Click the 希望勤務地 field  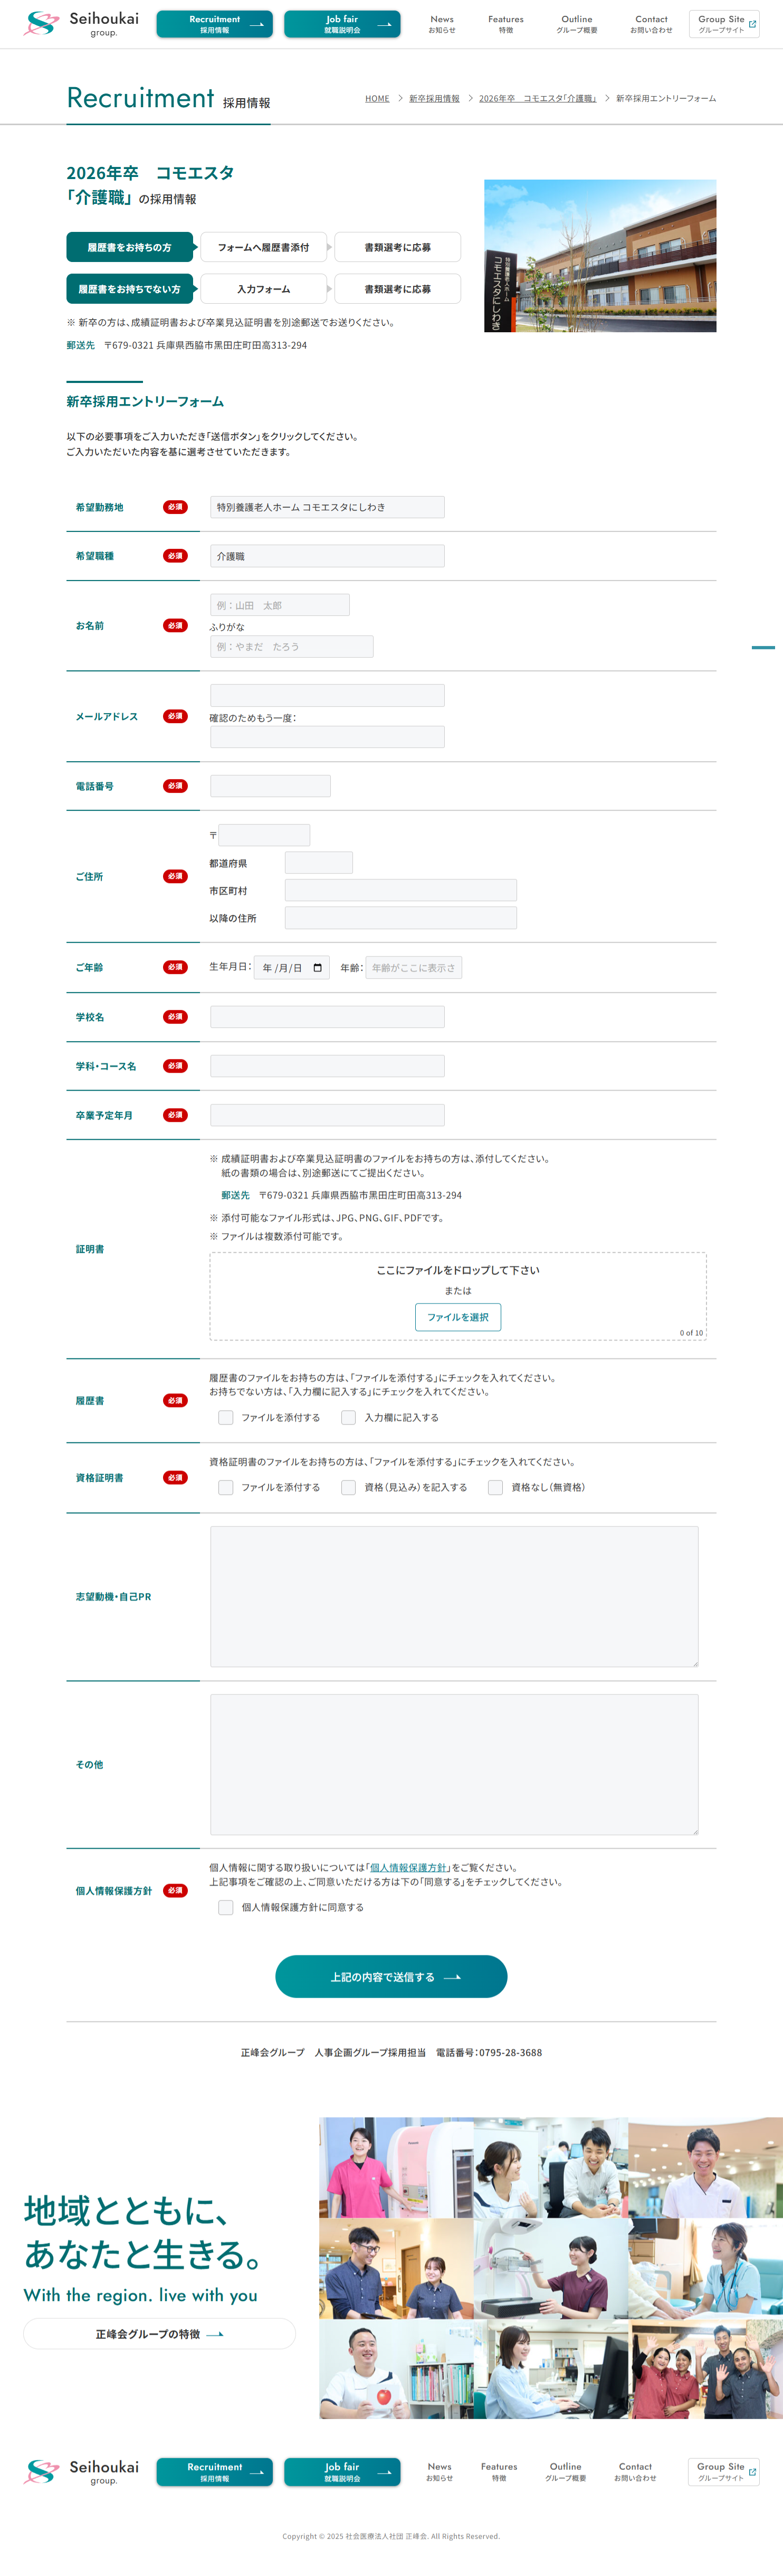click(328, 507)
